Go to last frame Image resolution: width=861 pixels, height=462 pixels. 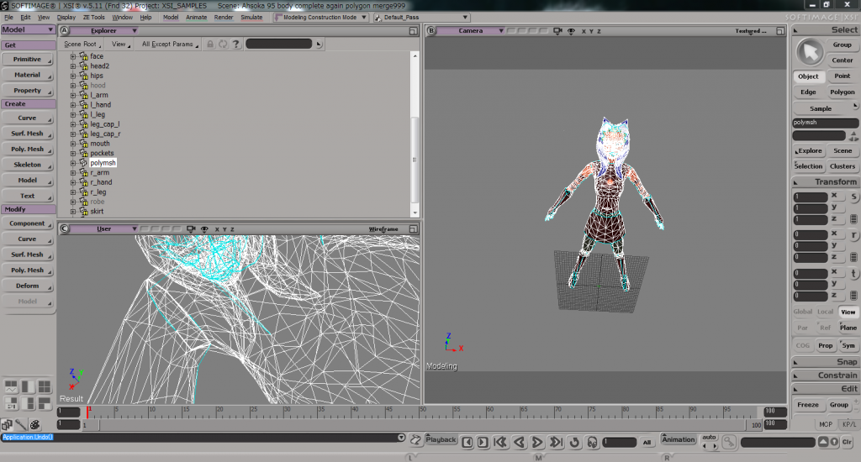[557, 442]
